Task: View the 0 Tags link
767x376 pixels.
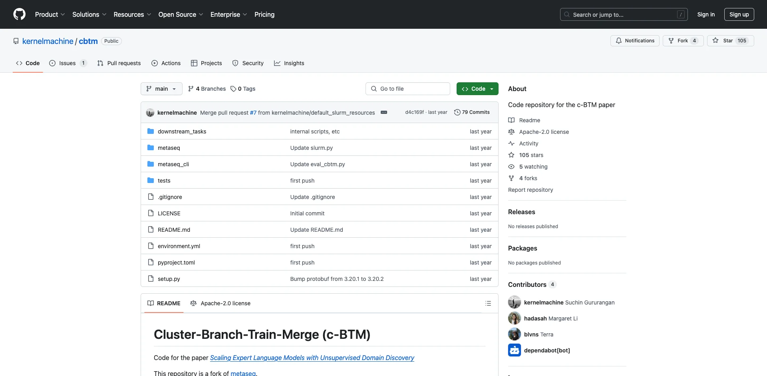Action: [243, 89]
